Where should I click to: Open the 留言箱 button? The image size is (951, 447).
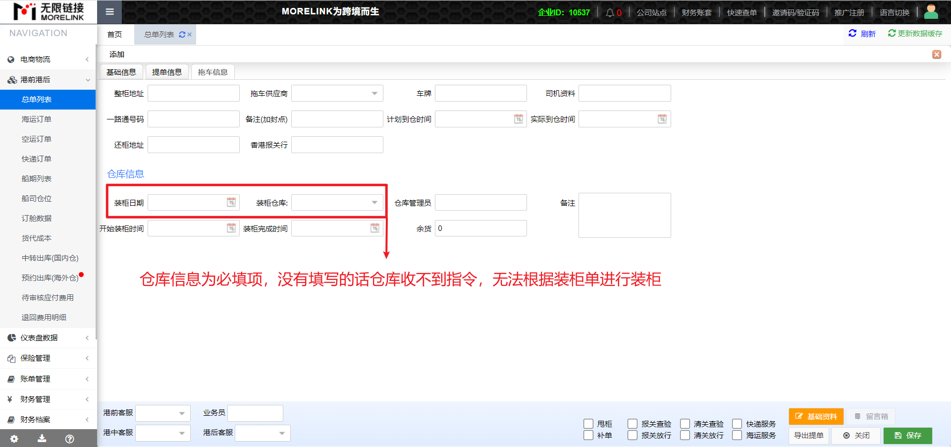click(x=871, y=417)
